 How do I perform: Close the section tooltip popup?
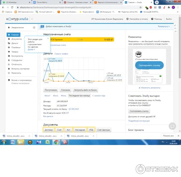coord(48,38)
